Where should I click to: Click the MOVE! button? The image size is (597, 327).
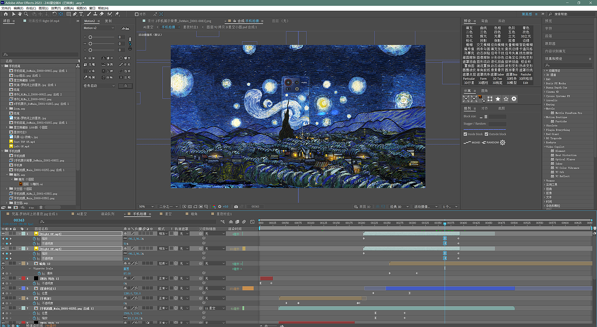472,143
